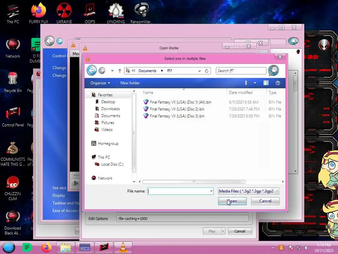Show hidden tray icons arrow
Screen dimensions: 338x254
point(273,248)
